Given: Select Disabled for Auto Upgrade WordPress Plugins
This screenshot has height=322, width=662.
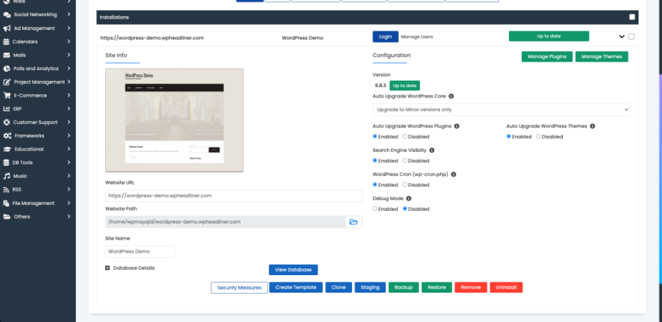Looking at the screenshot, I should point(405,137).
